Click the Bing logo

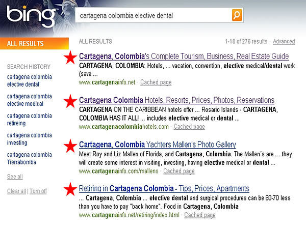31,16
